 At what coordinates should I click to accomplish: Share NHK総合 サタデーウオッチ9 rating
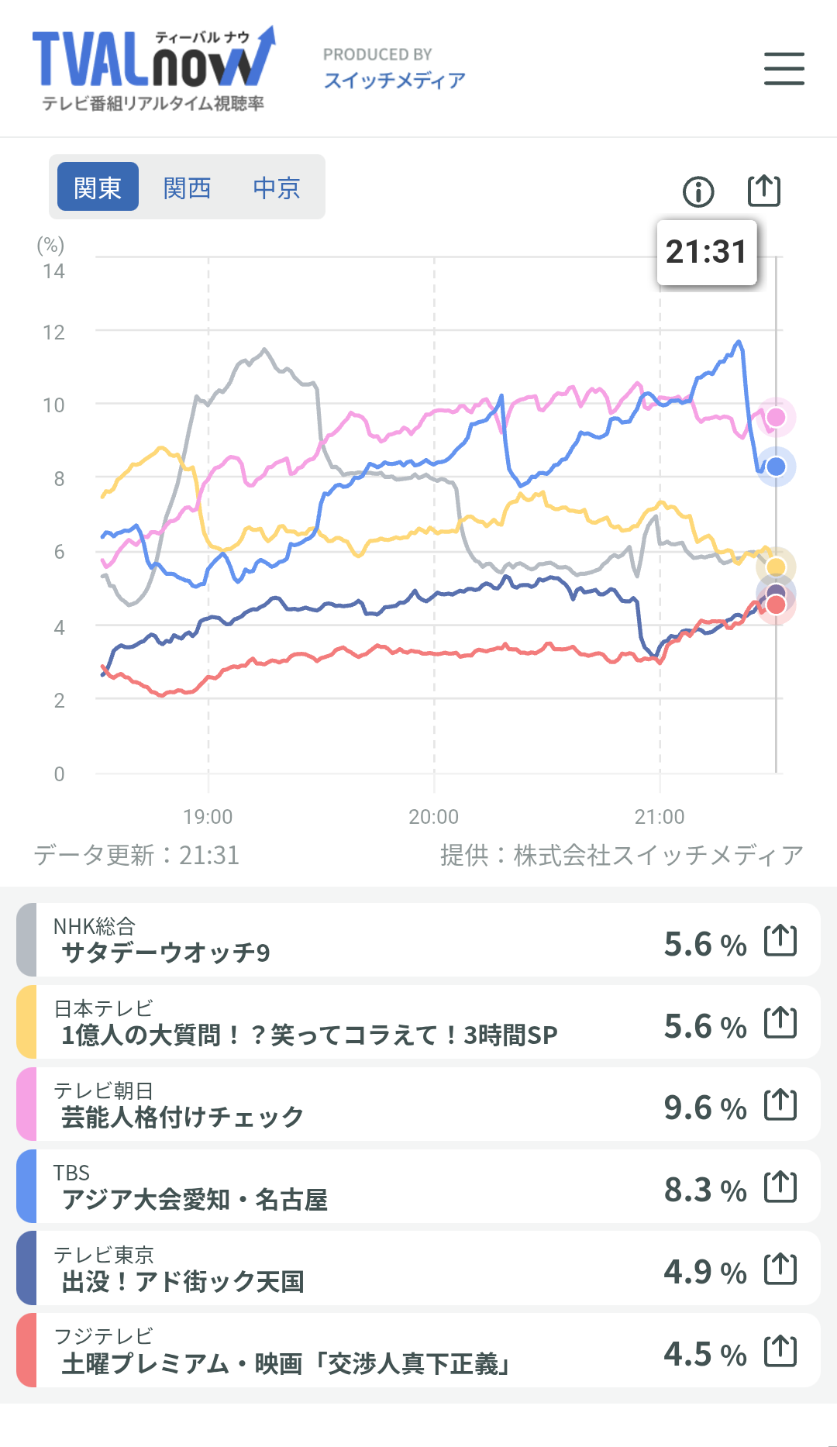pos(780,940)
